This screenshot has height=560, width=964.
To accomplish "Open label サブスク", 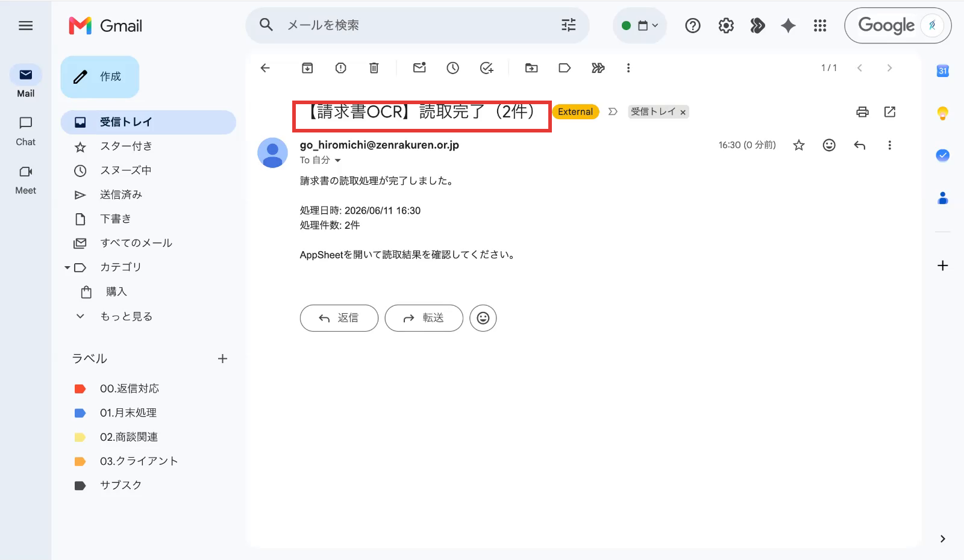I will tap(148, 485).
